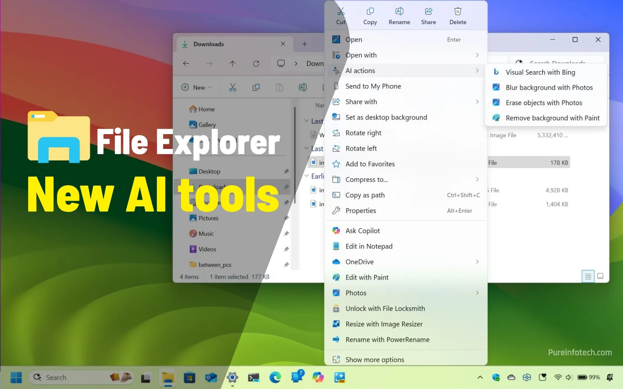Click taskbar Search box
The image size is (623, 389).
(82, 378)
